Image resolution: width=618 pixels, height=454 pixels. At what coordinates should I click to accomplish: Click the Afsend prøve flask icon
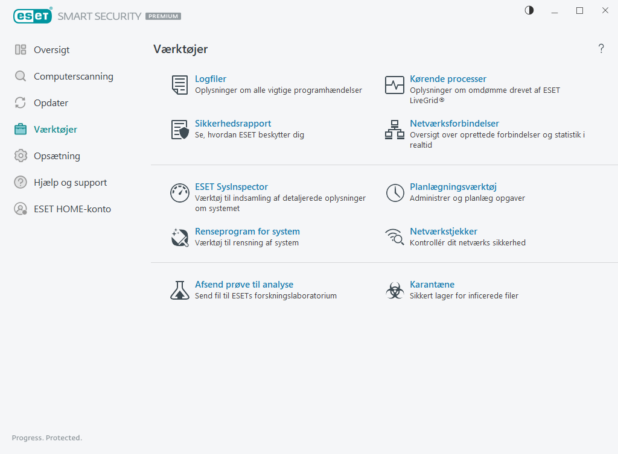179,291
